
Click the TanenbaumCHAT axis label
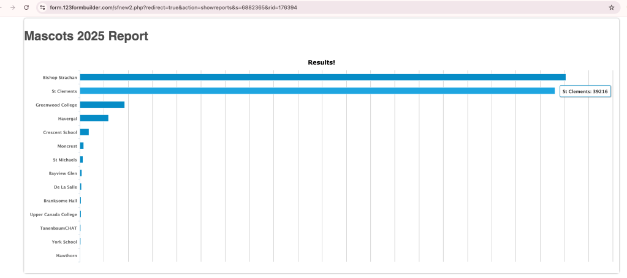63,228
